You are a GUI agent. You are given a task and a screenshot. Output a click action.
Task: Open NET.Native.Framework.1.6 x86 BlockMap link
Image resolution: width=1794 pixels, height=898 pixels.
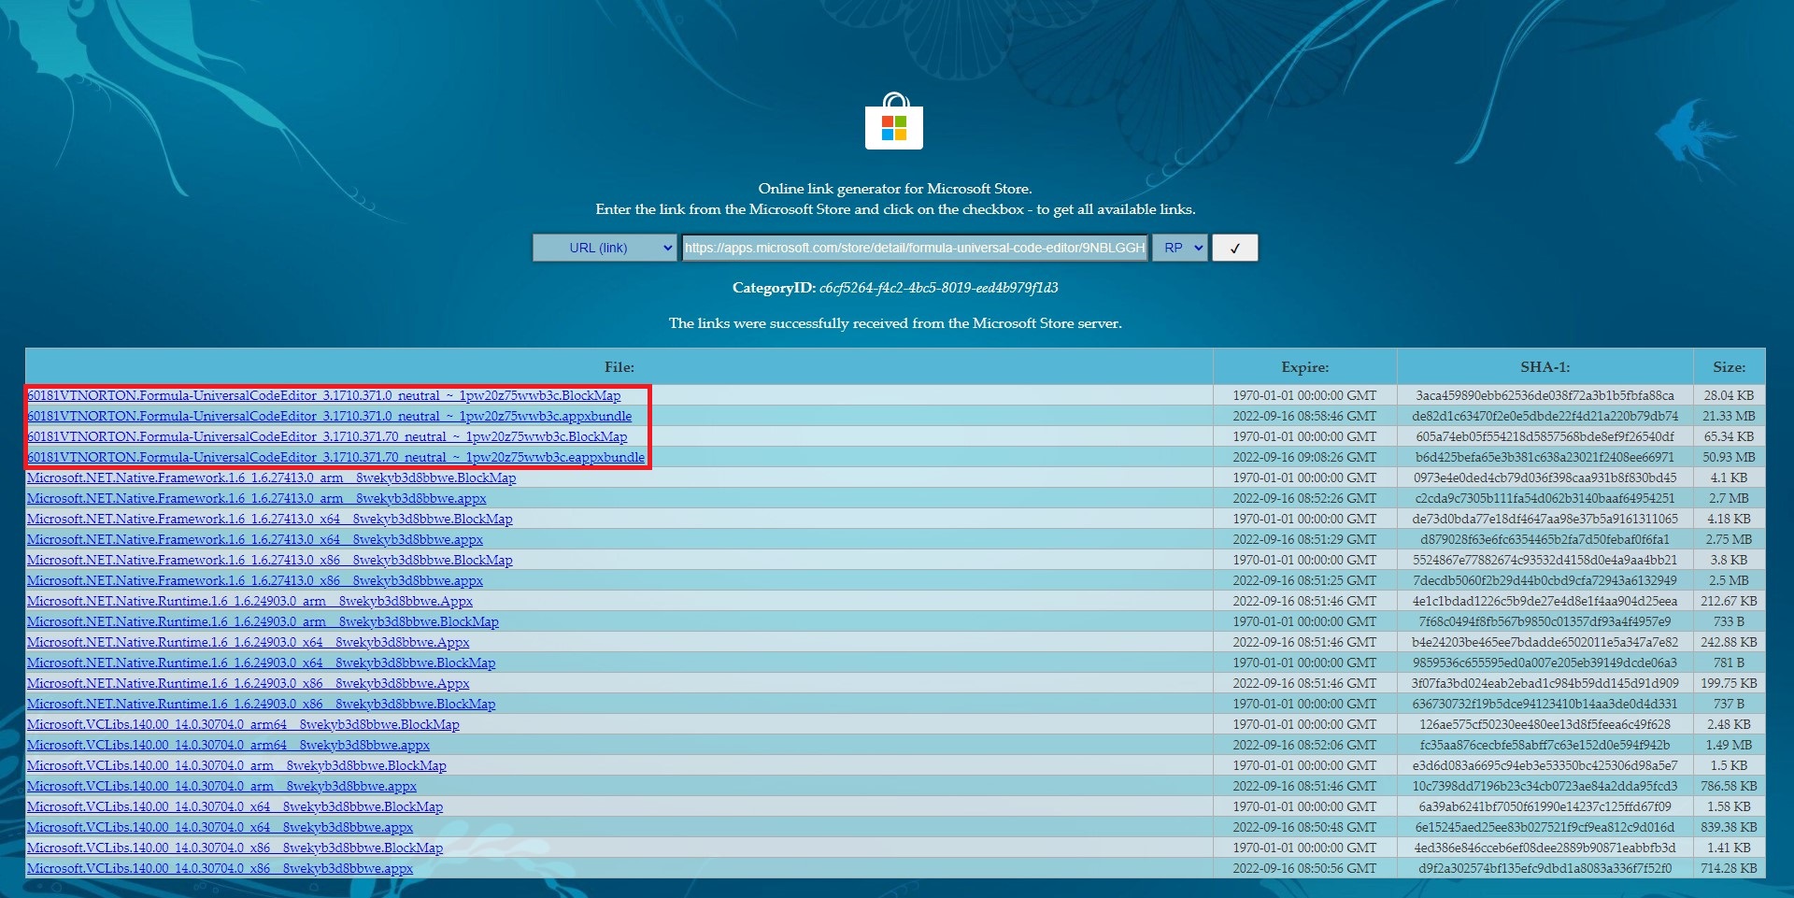coord(270,560)
